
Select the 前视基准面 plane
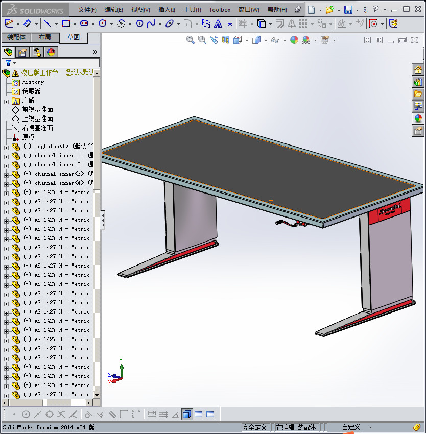point(37,110)
